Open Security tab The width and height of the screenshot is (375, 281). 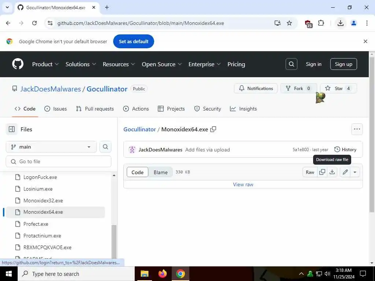[208, 109]
